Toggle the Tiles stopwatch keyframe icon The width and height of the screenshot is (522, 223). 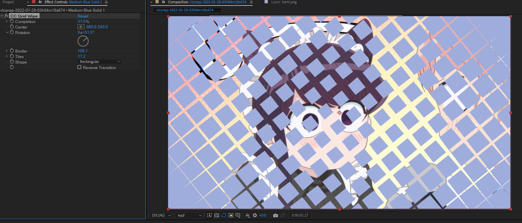point(12,57)
